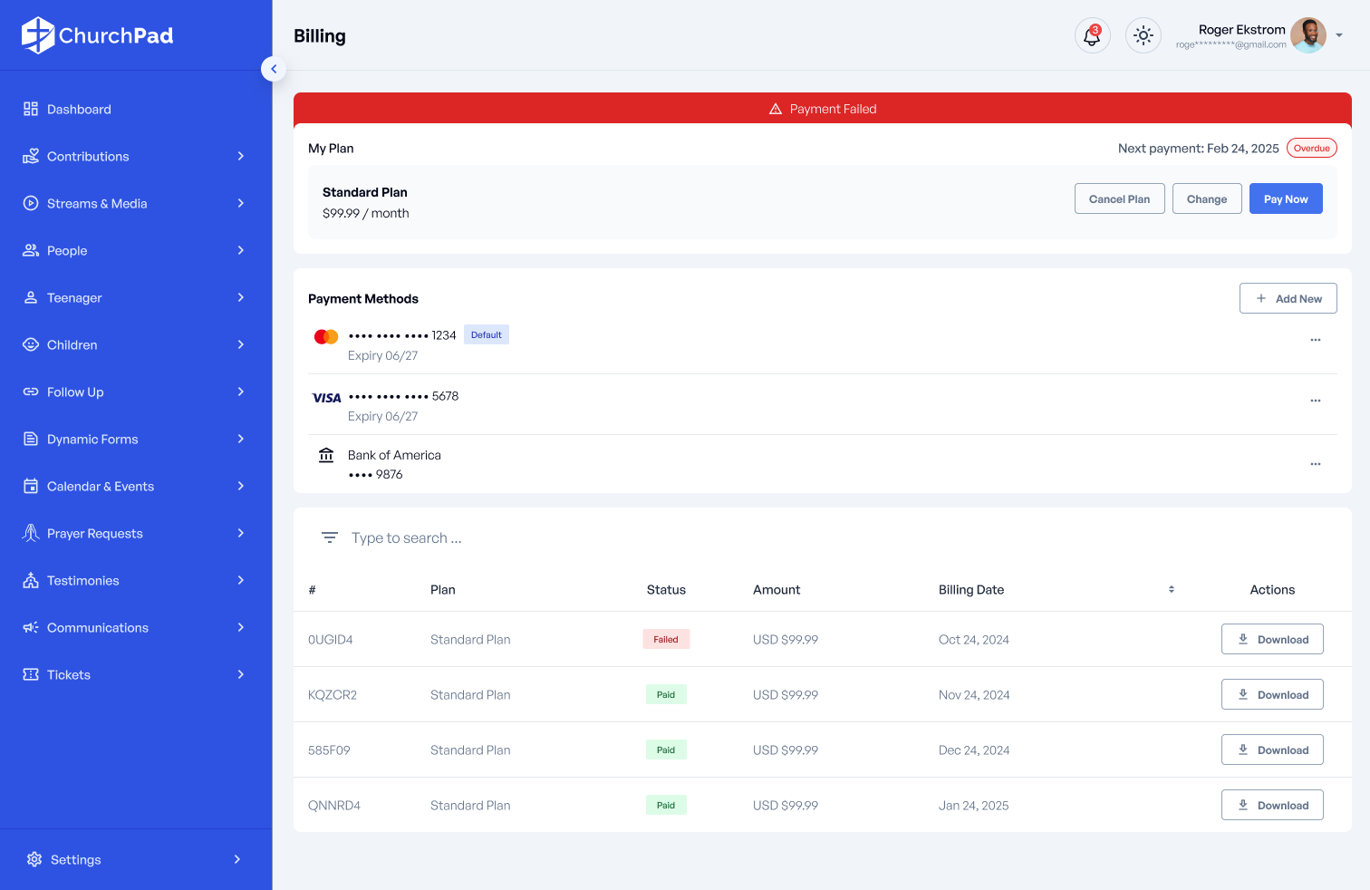Open options for the Mastercard ending 1234
The height and width of the screenshot is (890, 1370).
(1315, 340)
